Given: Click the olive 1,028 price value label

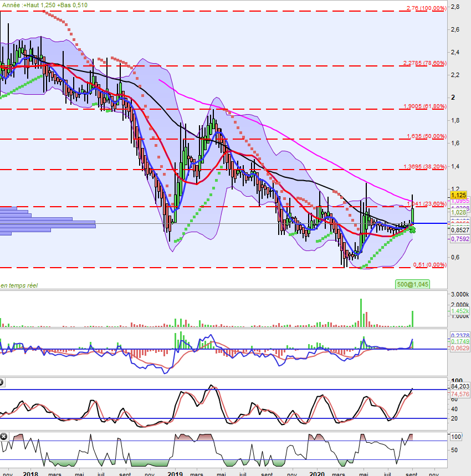Looking at the screenshot, I should click(458, 212).
